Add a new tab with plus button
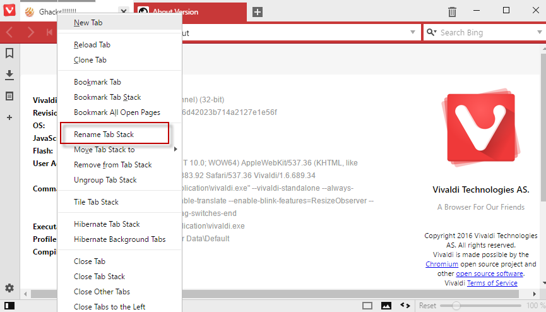The image size is (546, 312). point(258,12)
